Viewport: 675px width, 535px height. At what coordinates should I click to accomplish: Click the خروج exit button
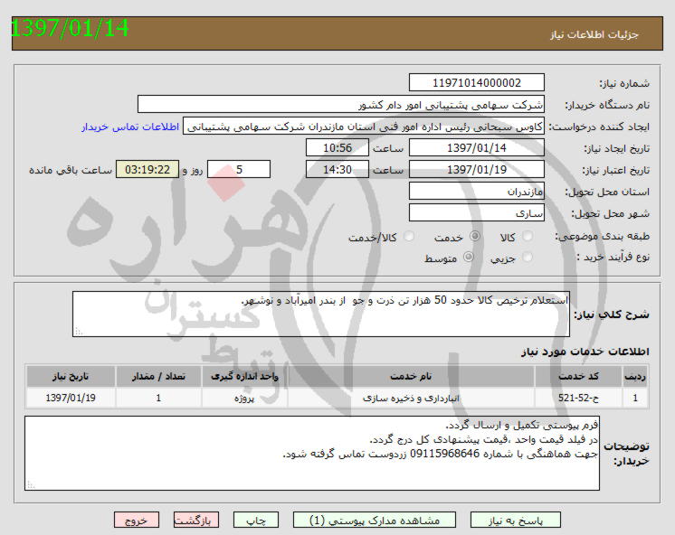[137, 521]
